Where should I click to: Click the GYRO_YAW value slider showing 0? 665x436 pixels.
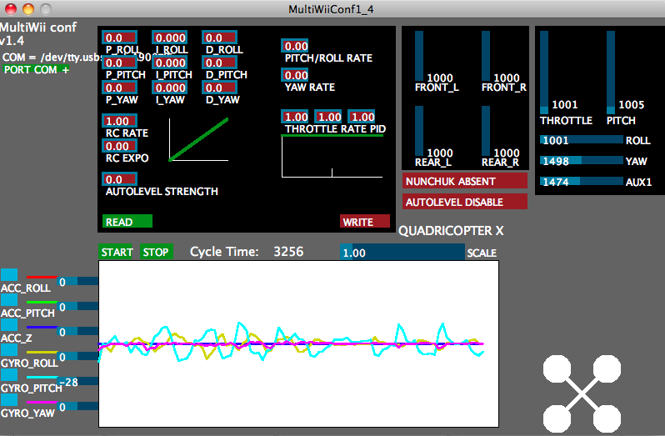77,406
